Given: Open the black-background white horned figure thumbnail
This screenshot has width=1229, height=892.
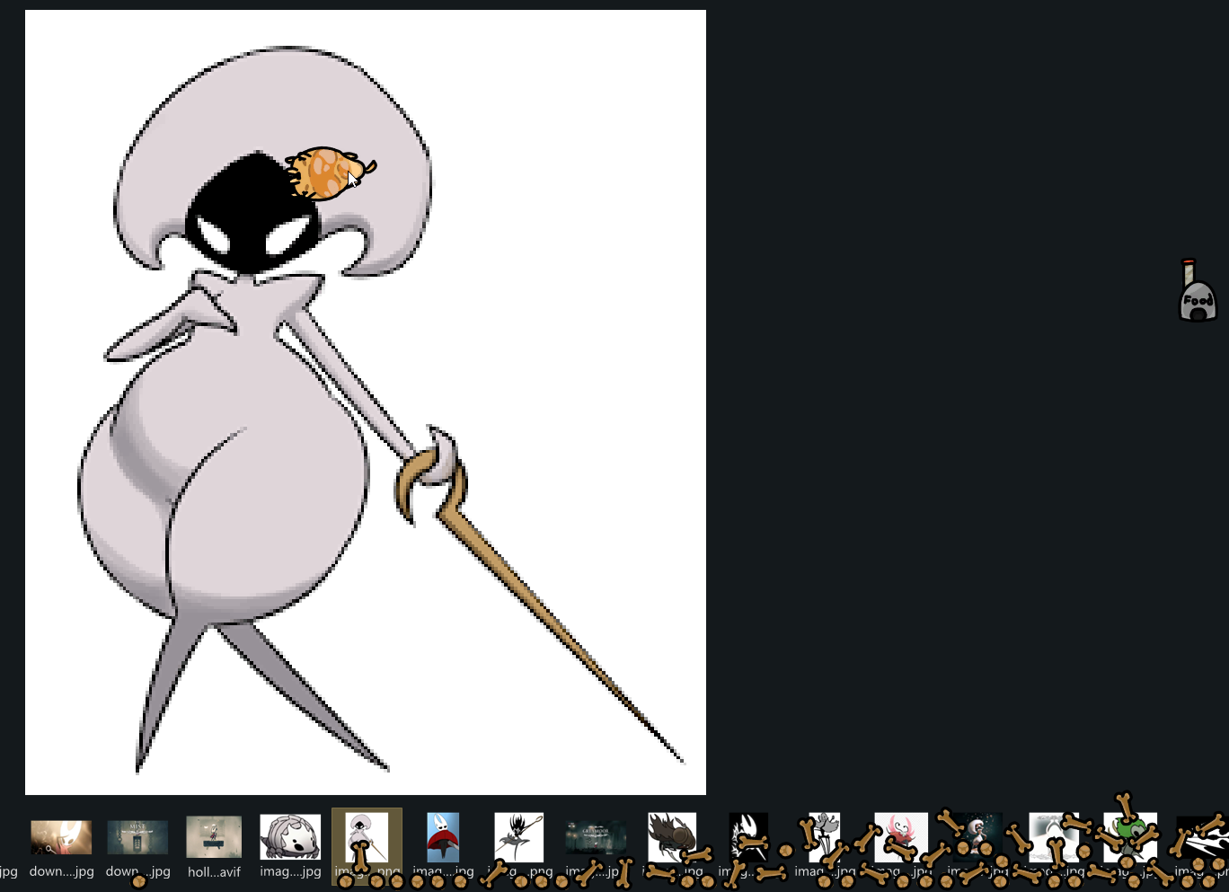Looking at the screenshot, I should pos(748,837).
